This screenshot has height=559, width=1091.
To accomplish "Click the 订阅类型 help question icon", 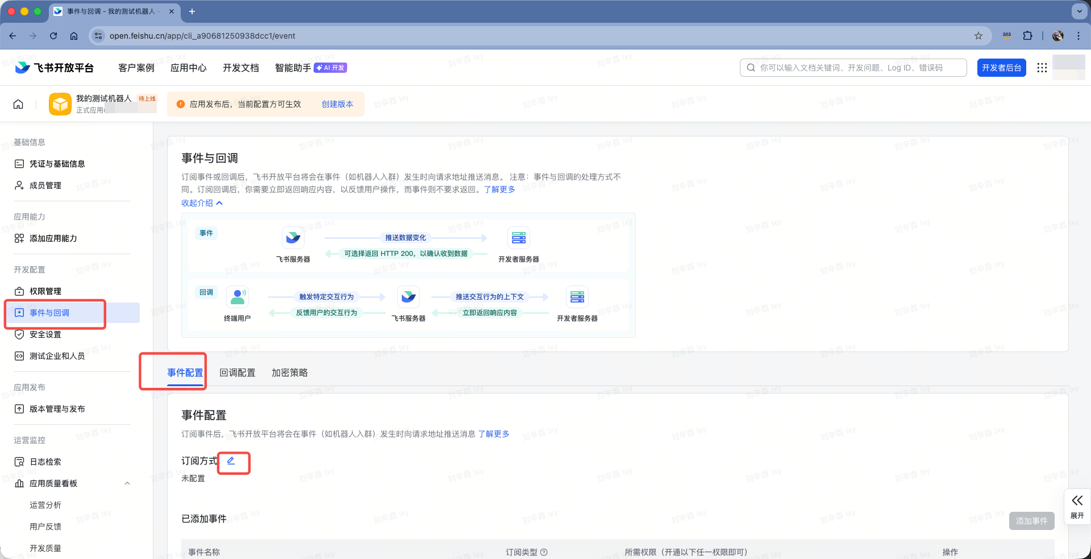I will (x=544, y=552).
